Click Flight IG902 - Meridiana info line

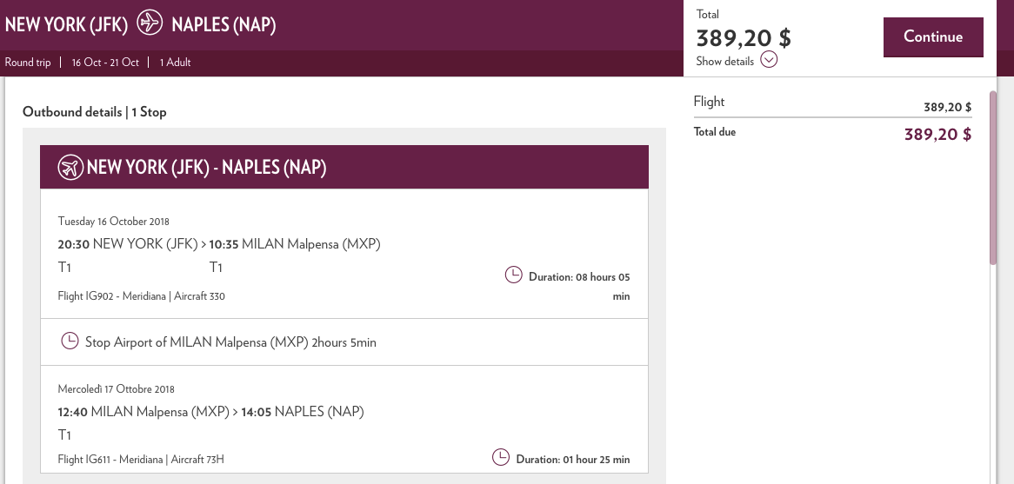(x=141, y=296)
